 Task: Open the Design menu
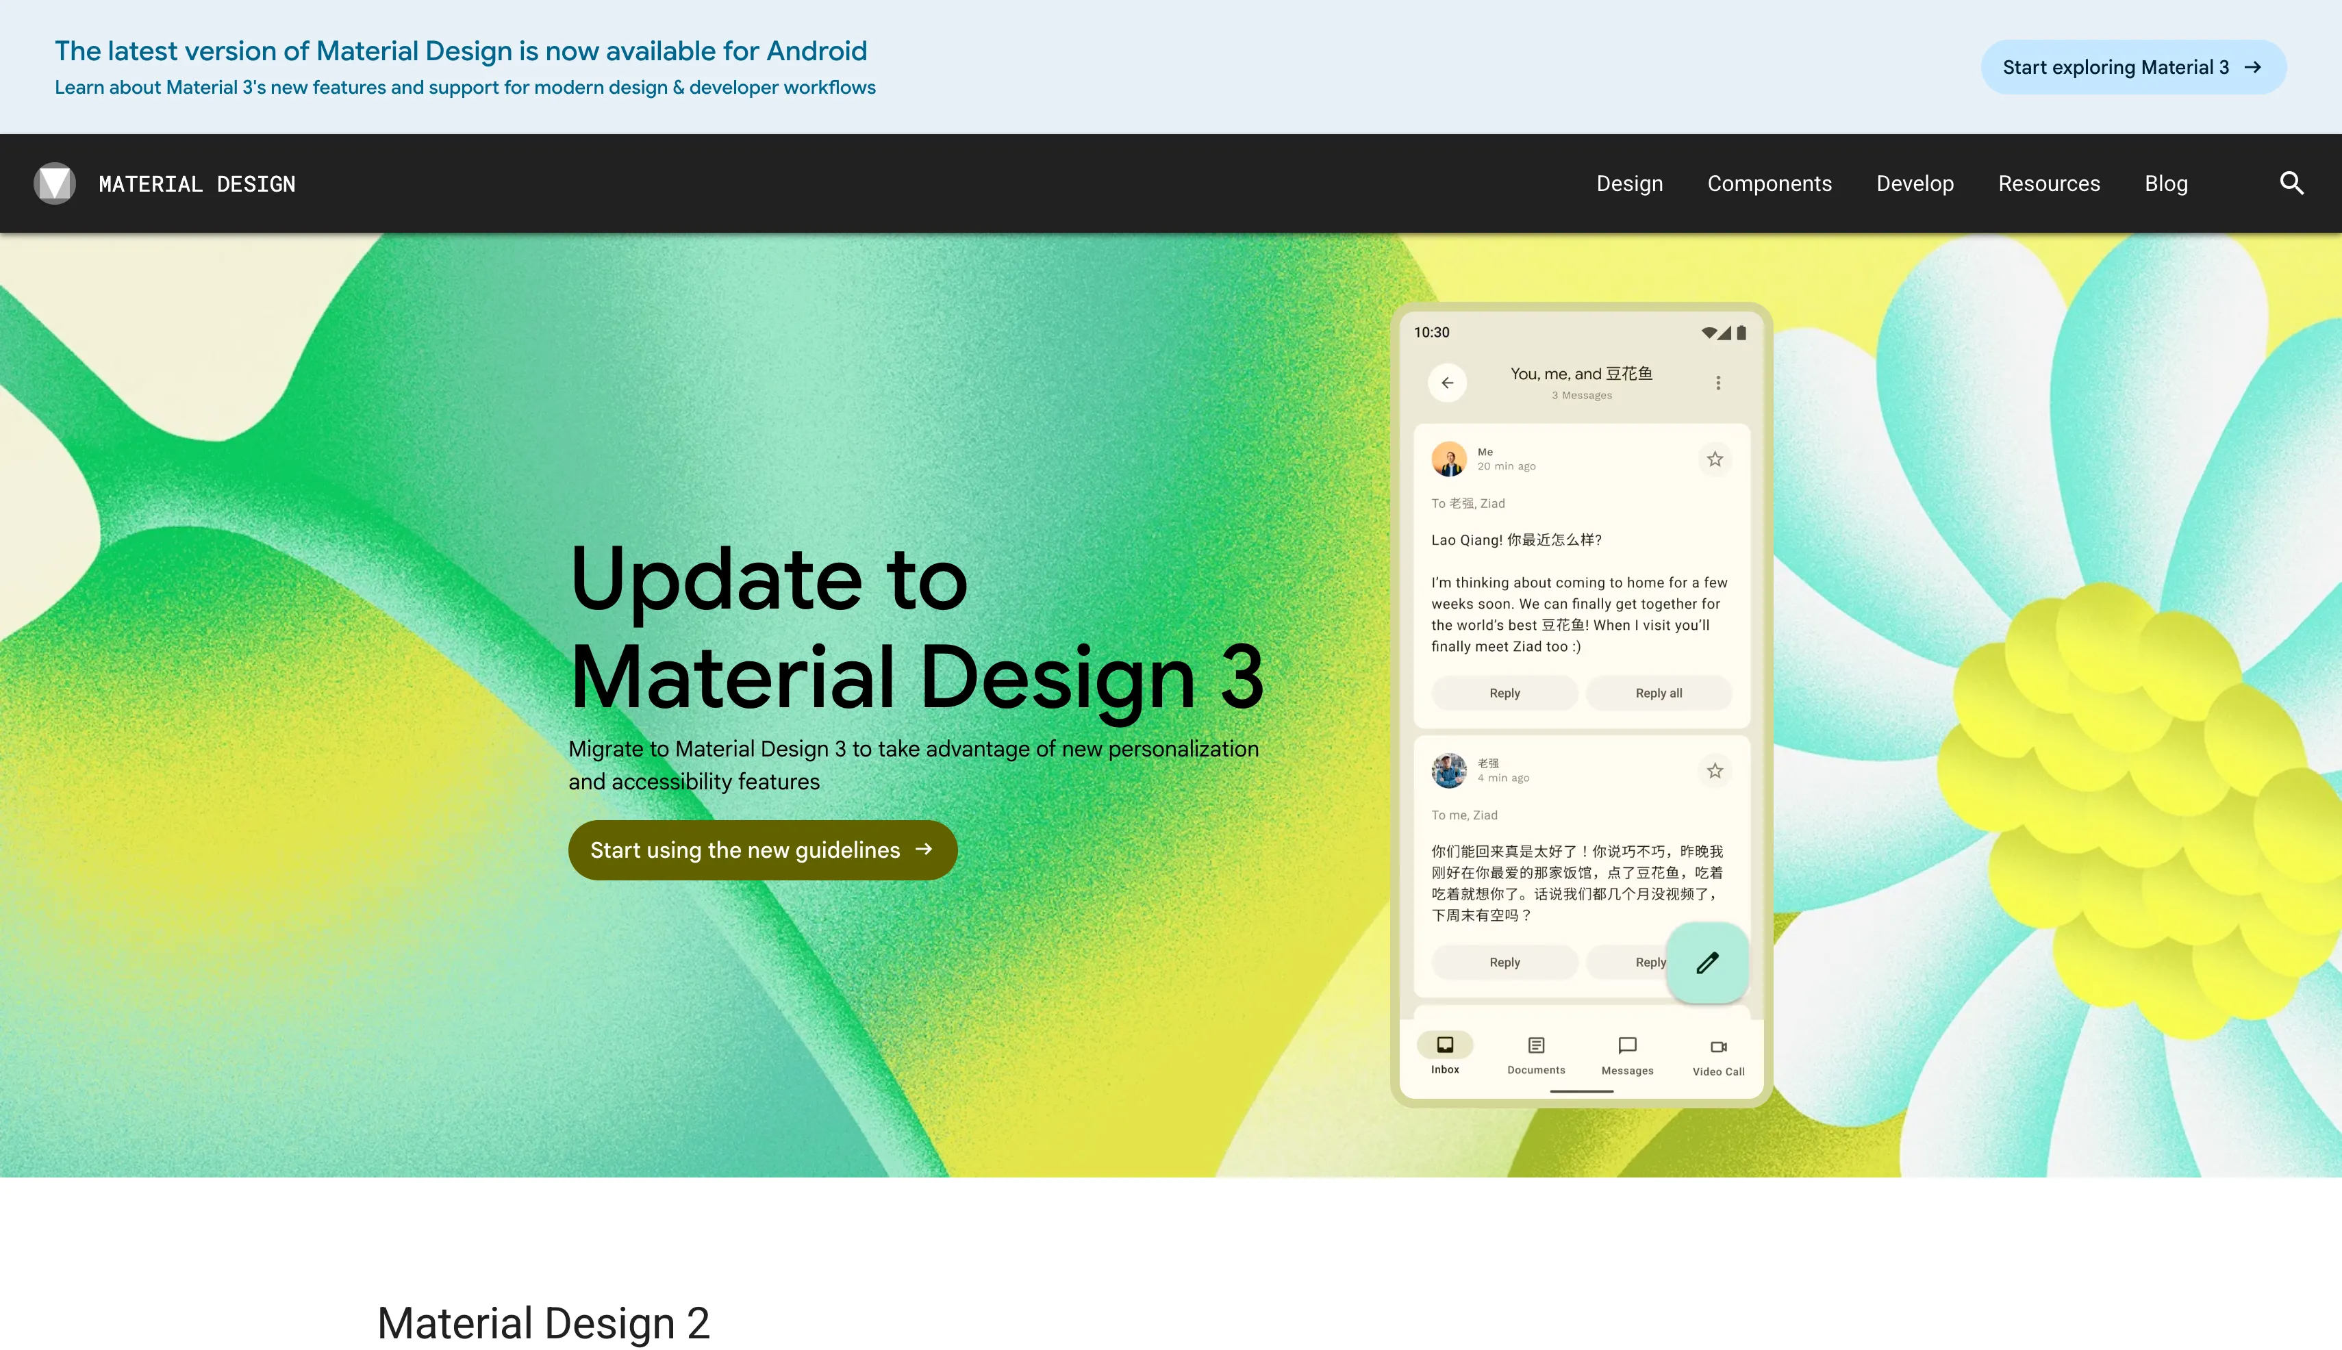(x=1630, y=183)
